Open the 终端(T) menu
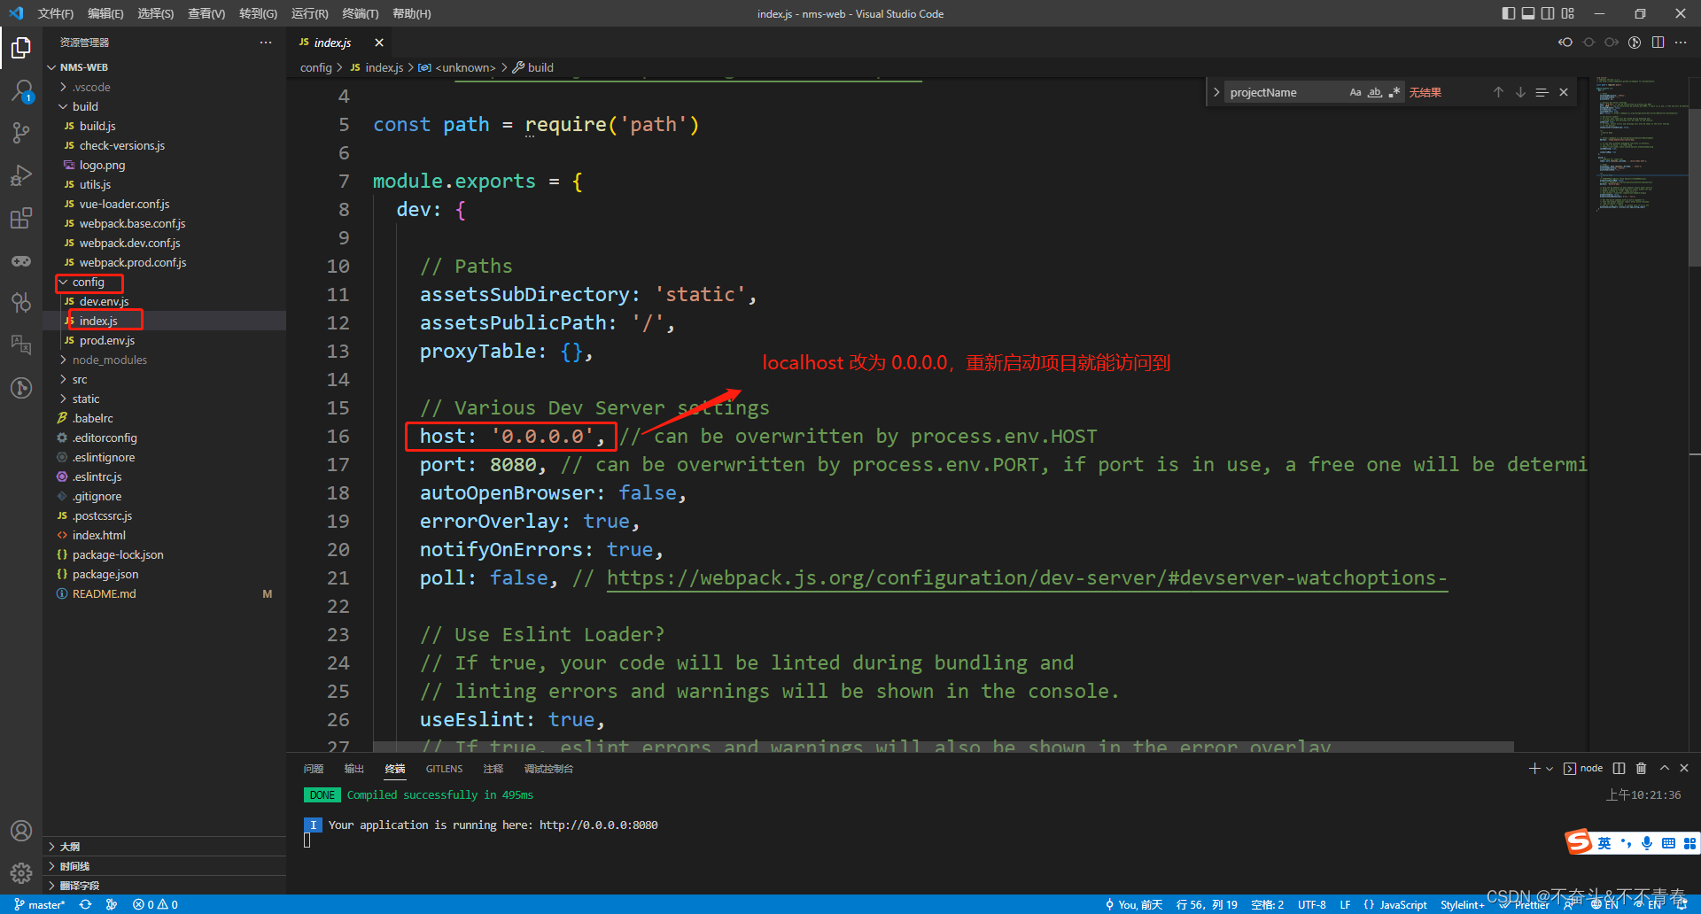Image resolution: width=1701 pixels, height=914 pixels. (360, 13)
